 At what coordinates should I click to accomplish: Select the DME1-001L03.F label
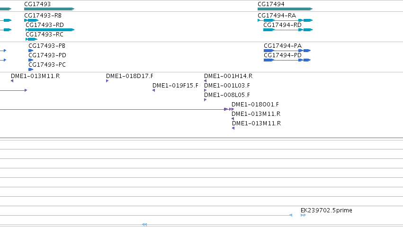[227, 86]
